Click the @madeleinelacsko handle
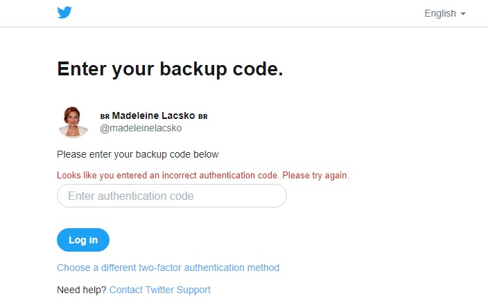Image resolution: width=488 pixels, height=298 pixels. (x=141, y=128)
